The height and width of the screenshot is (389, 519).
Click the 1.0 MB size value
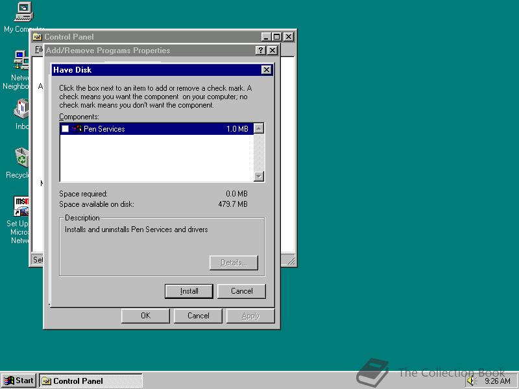click(x=237, y=128)
